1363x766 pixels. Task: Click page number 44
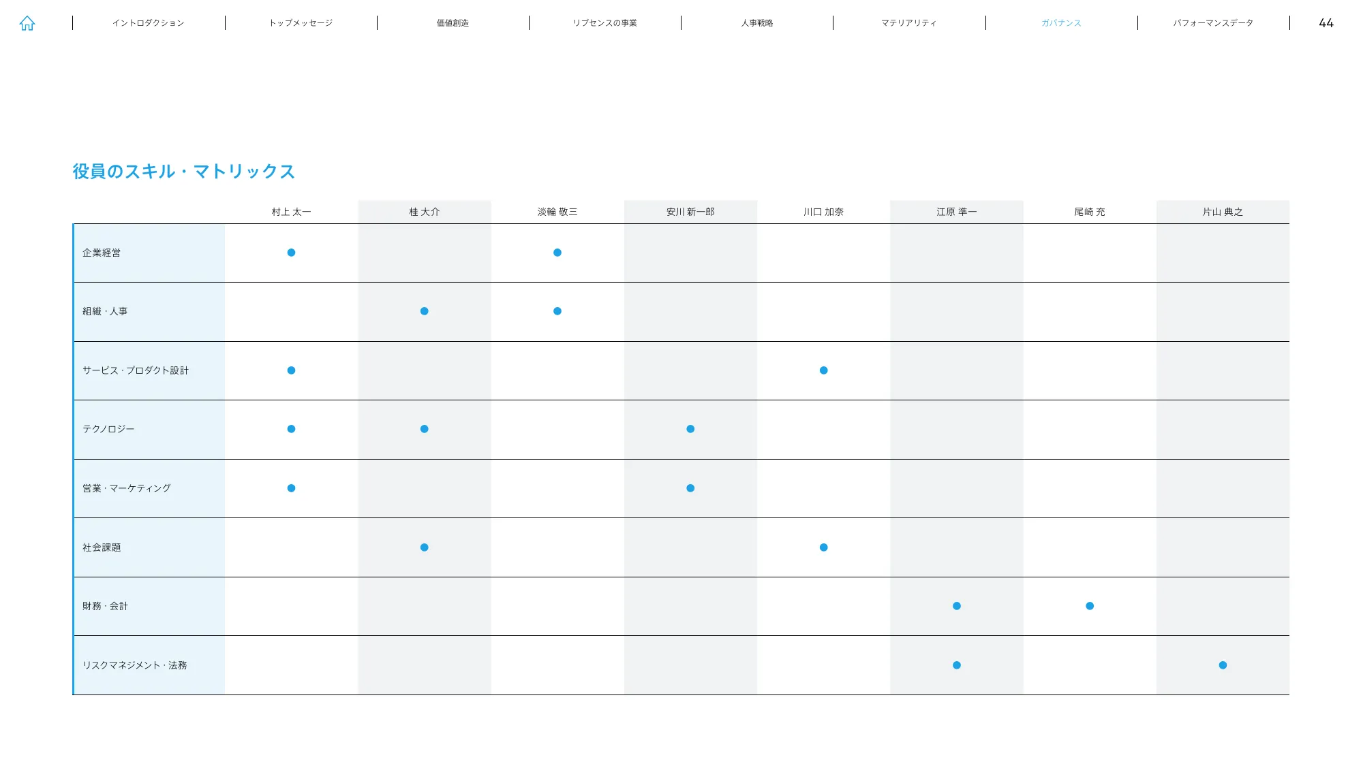pos(1326,22)
